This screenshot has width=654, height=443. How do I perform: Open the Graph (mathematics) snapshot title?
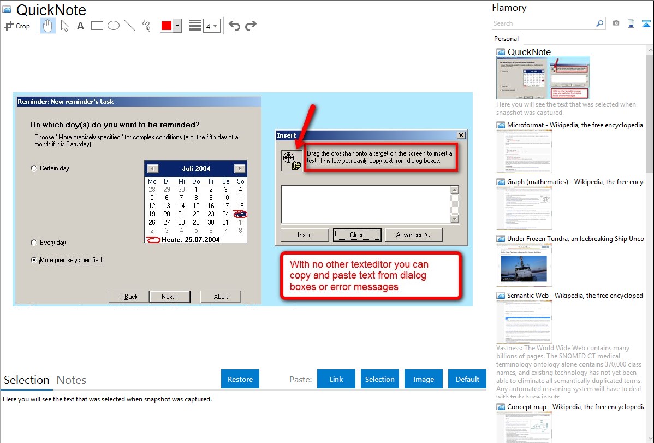tap(575, 182)
